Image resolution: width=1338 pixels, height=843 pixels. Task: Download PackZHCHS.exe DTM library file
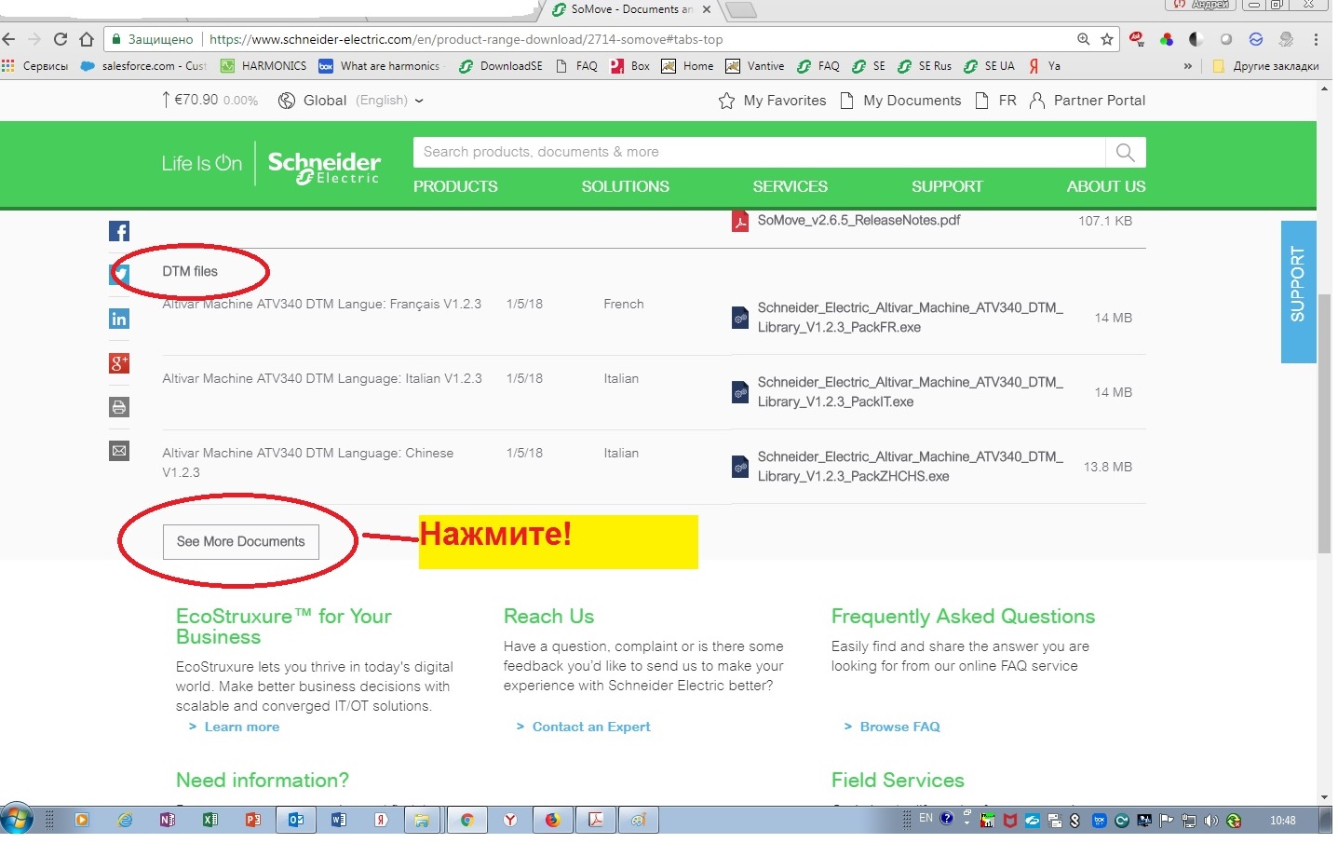[910, 467]
